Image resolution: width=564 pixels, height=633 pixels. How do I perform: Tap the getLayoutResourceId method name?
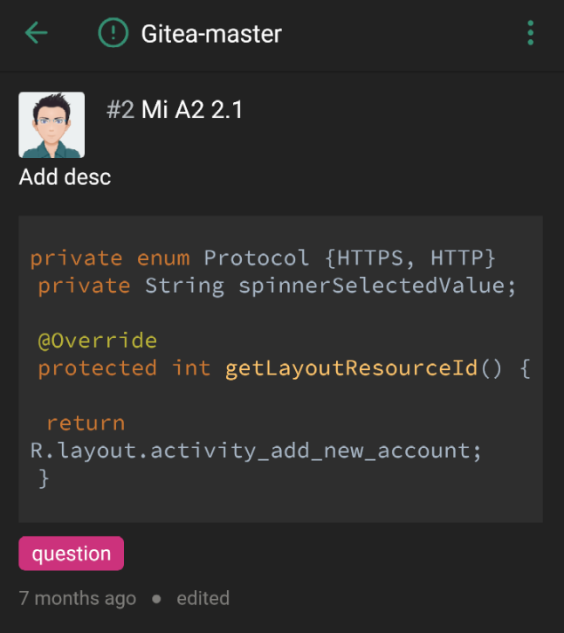(351, 368)
